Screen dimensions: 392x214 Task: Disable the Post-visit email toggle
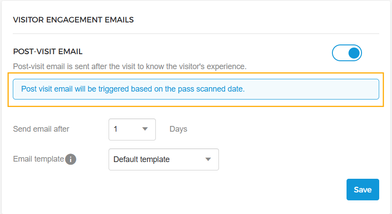click(347, 53)
